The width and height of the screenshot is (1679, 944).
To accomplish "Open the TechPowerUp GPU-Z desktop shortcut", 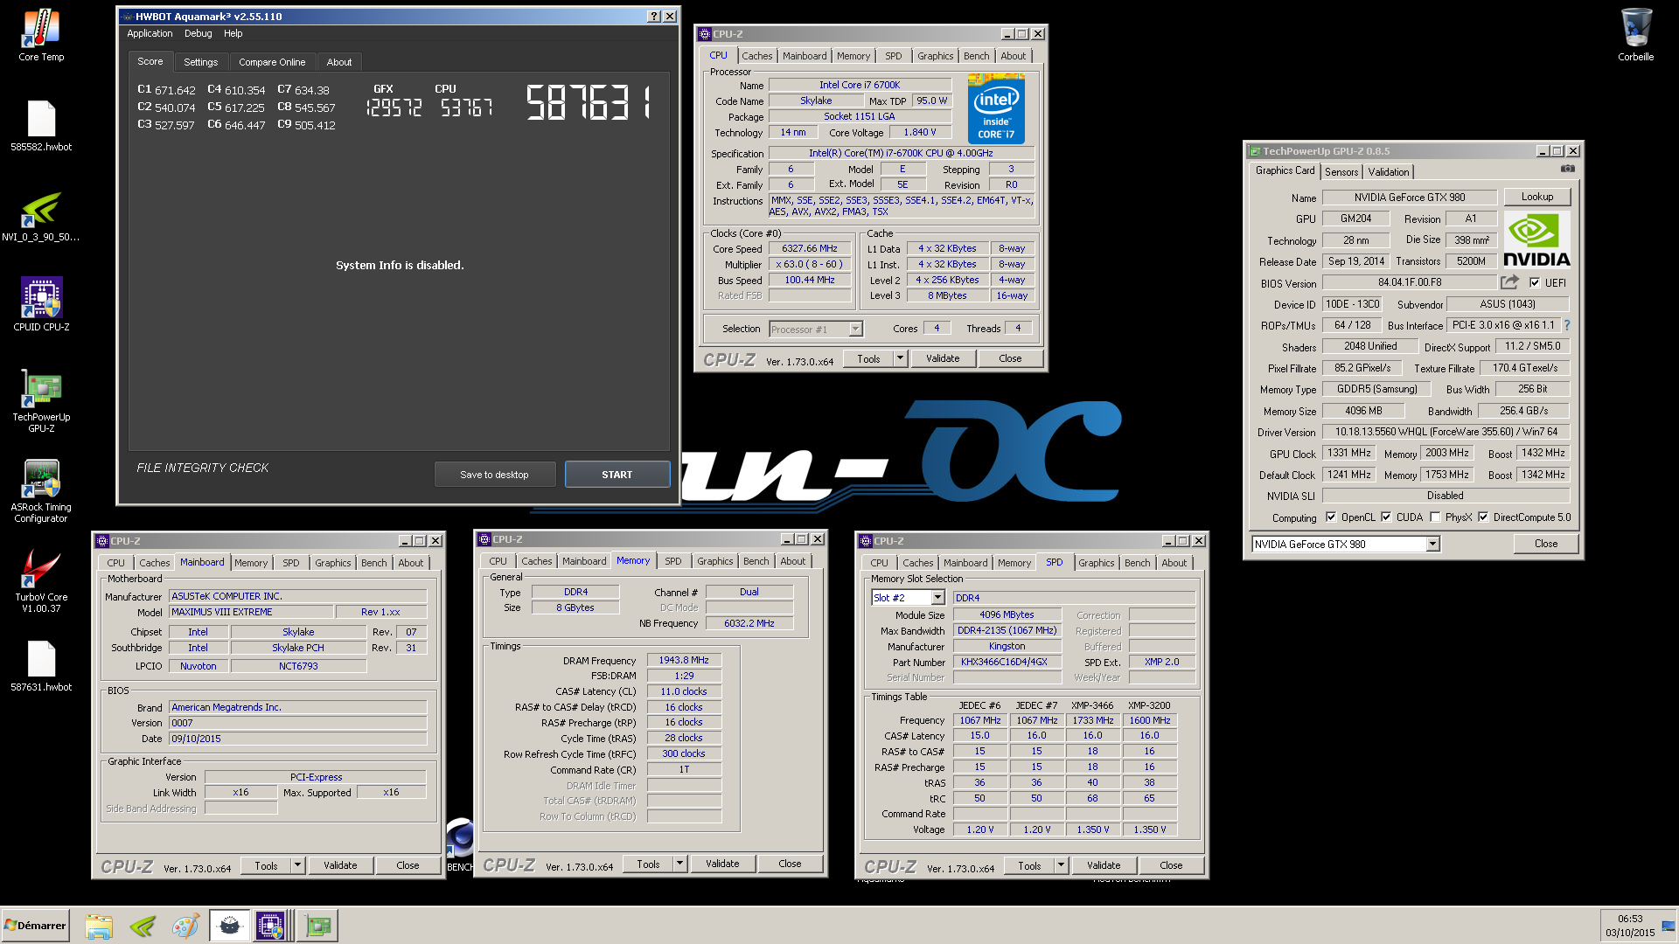I will (x=41, y=400).
